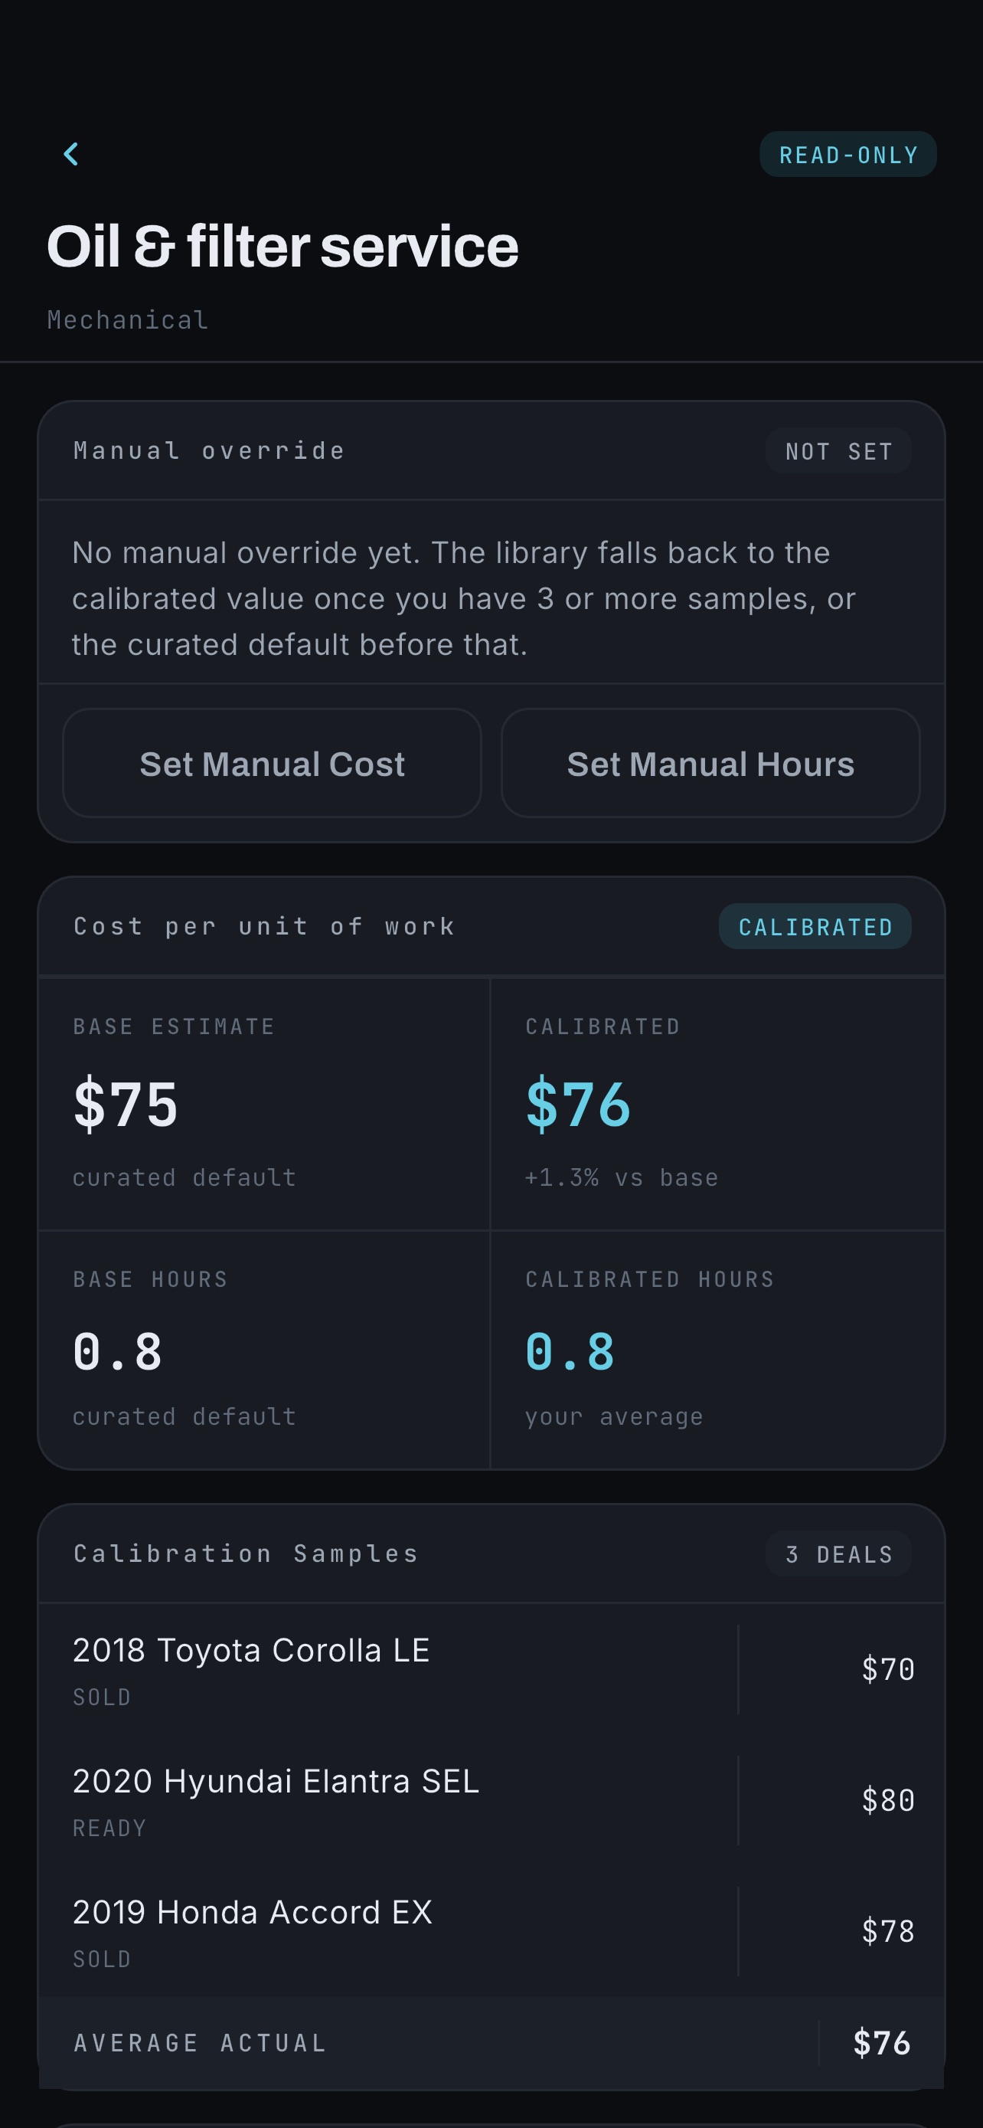Tap the 3 DEALS badge
Screen dimensions: 983x2128
coord(838,1555)
